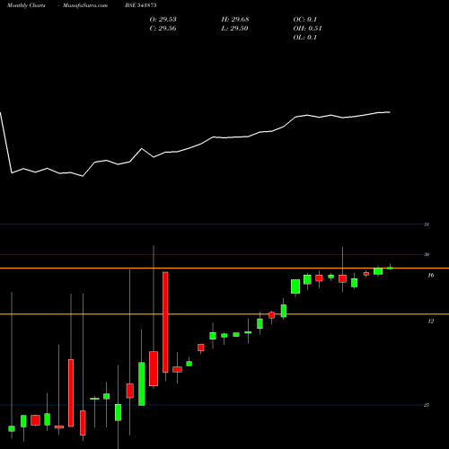Select the low value L: 29.50
This screenshot has height=449, width=449.
(x=234, y=29)
